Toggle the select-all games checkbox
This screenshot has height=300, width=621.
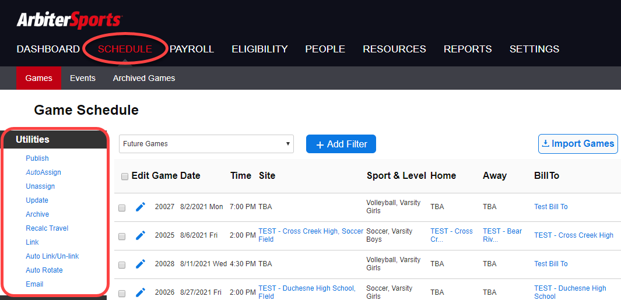click(x=125, y=177)
